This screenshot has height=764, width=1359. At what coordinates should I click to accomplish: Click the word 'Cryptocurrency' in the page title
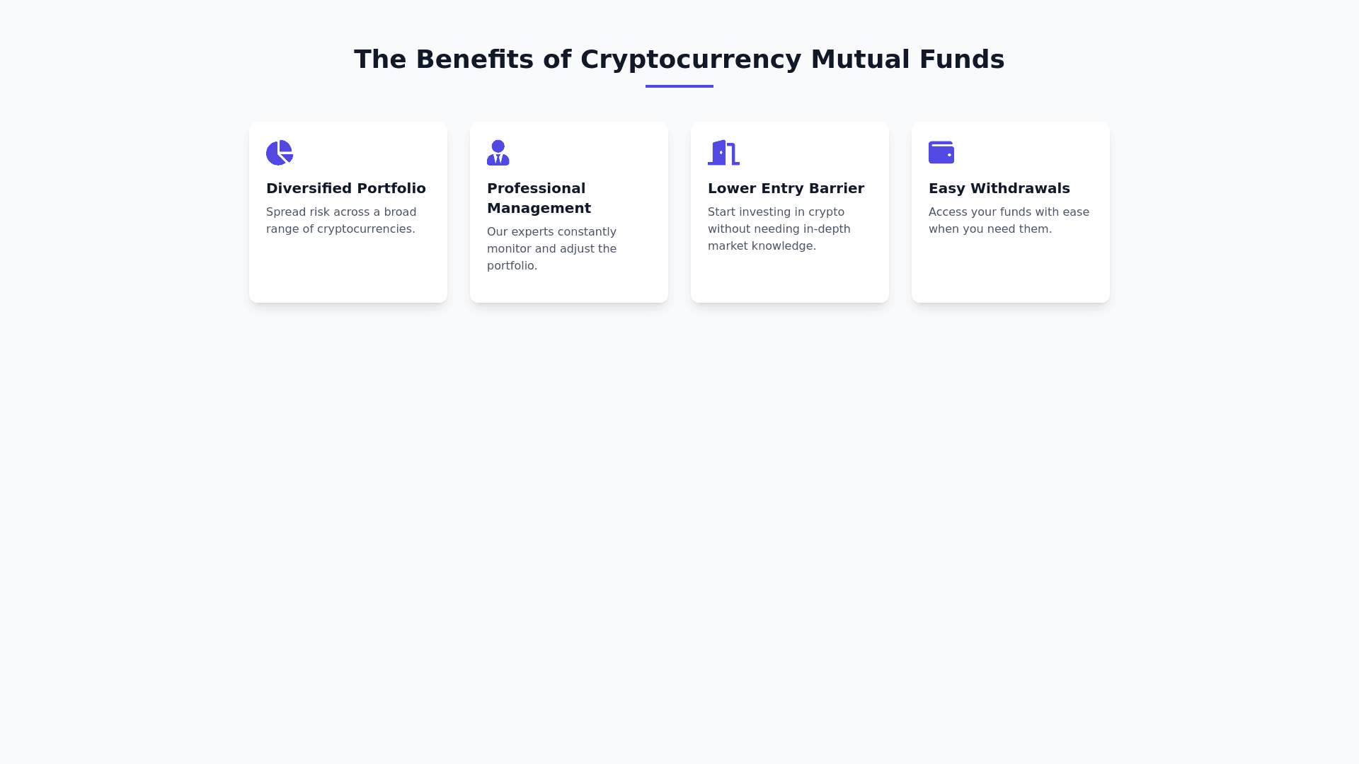tap(690, 59)
